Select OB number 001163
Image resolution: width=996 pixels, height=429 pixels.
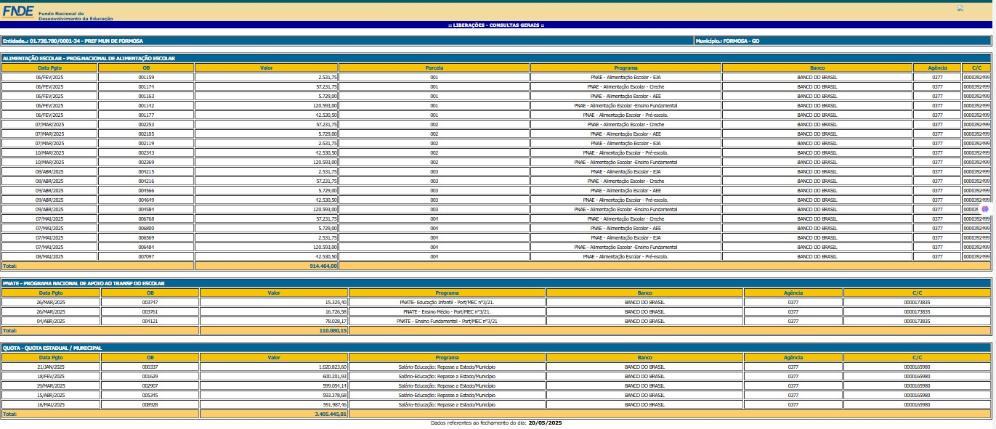coord(146,96)
